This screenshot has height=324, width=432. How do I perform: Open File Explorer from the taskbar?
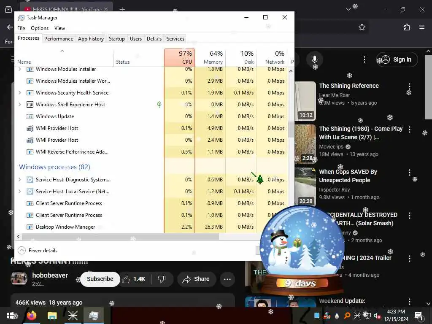click(52, 316)
